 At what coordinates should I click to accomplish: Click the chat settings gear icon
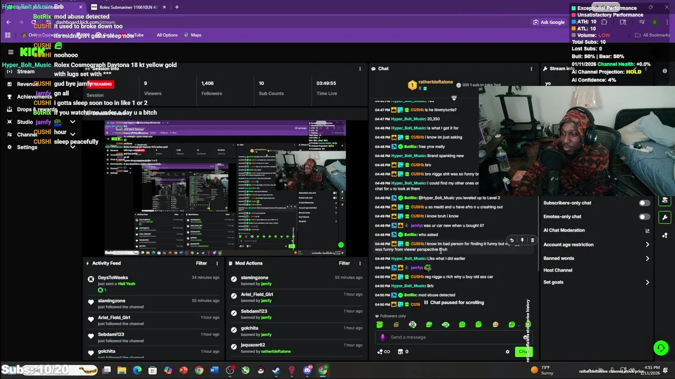[507, 352]
